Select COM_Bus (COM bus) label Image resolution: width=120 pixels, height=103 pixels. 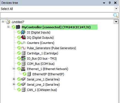41,64
